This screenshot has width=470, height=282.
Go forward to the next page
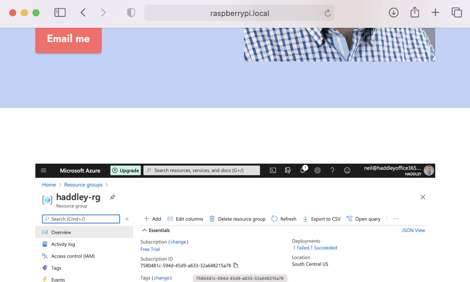(103, 12)
